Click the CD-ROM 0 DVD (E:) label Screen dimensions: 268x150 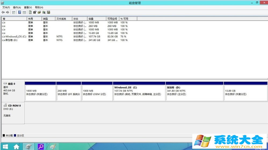pos(13,113)
